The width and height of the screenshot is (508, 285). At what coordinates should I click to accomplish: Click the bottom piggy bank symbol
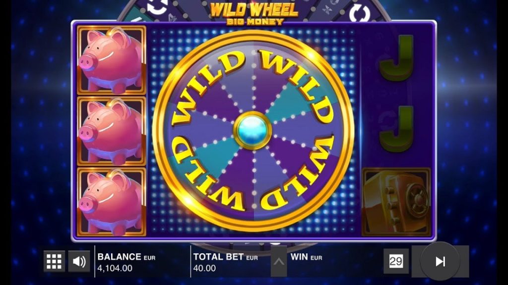(x=112, y=202)
